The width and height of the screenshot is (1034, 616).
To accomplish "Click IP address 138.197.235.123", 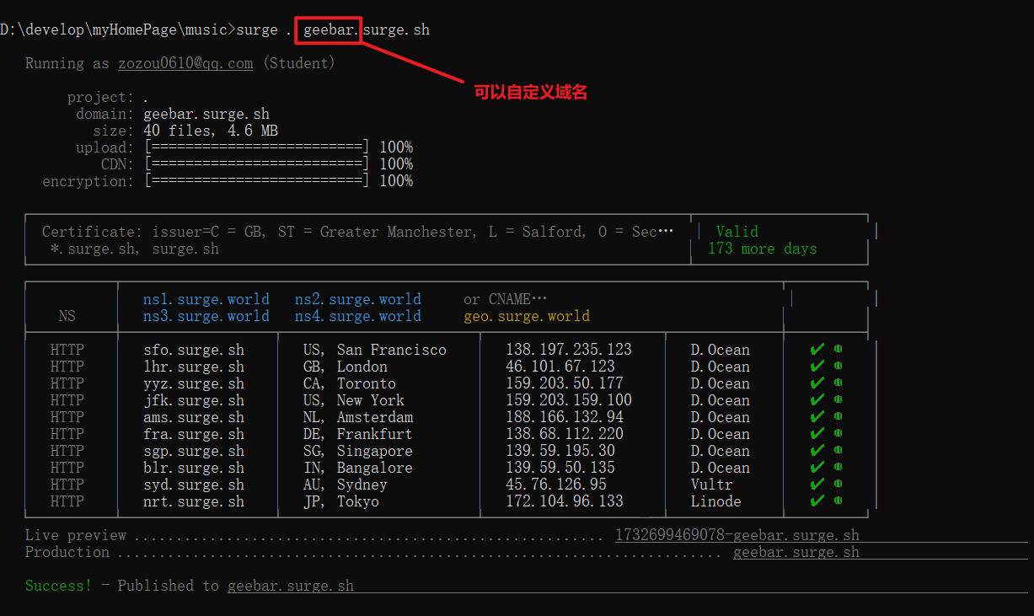I will (x=569, y=350).
